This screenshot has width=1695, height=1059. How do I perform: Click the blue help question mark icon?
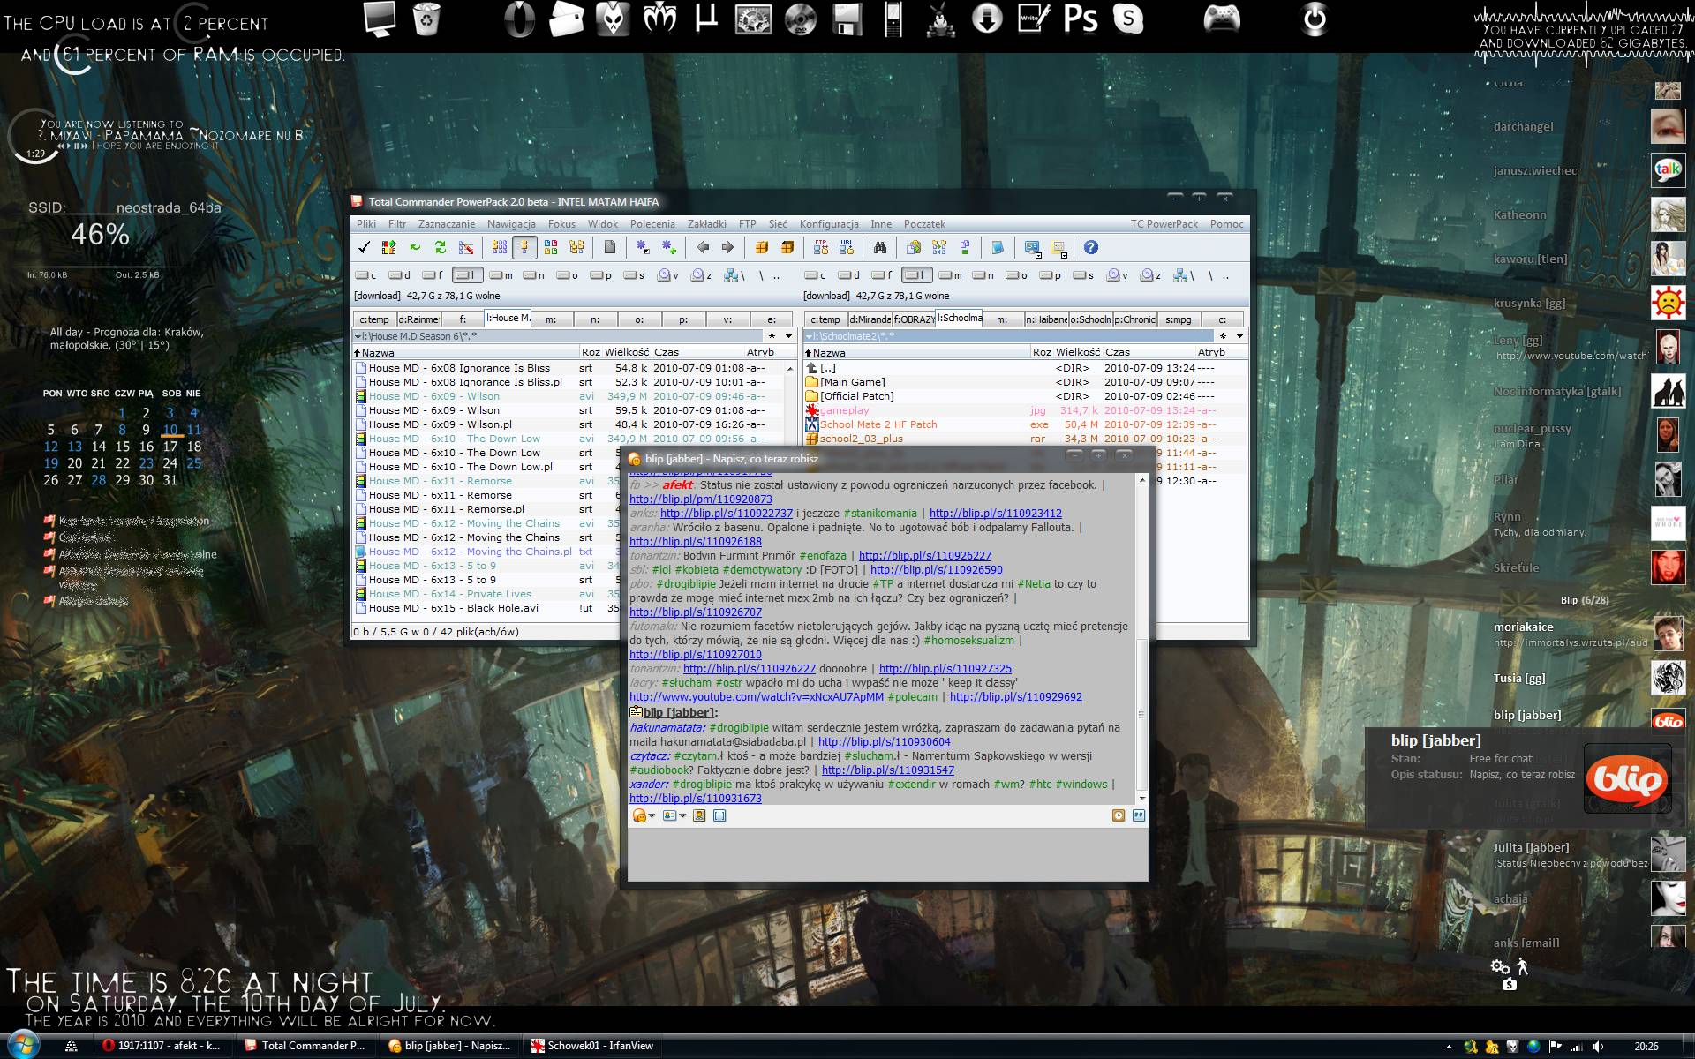(x=1090, y=248)
